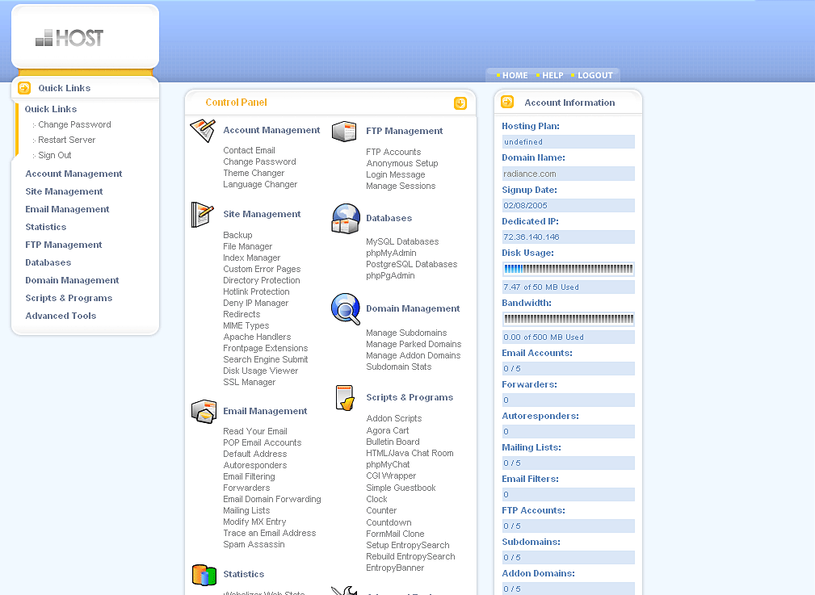Click the Domain Management magnifier icon
This screenshot has width=815, height=595.
[x=345, y=309]
